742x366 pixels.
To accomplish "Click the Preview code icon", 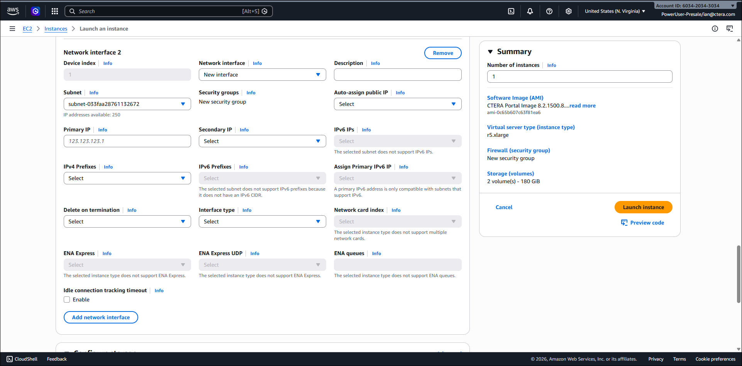I will click(624, 223).
